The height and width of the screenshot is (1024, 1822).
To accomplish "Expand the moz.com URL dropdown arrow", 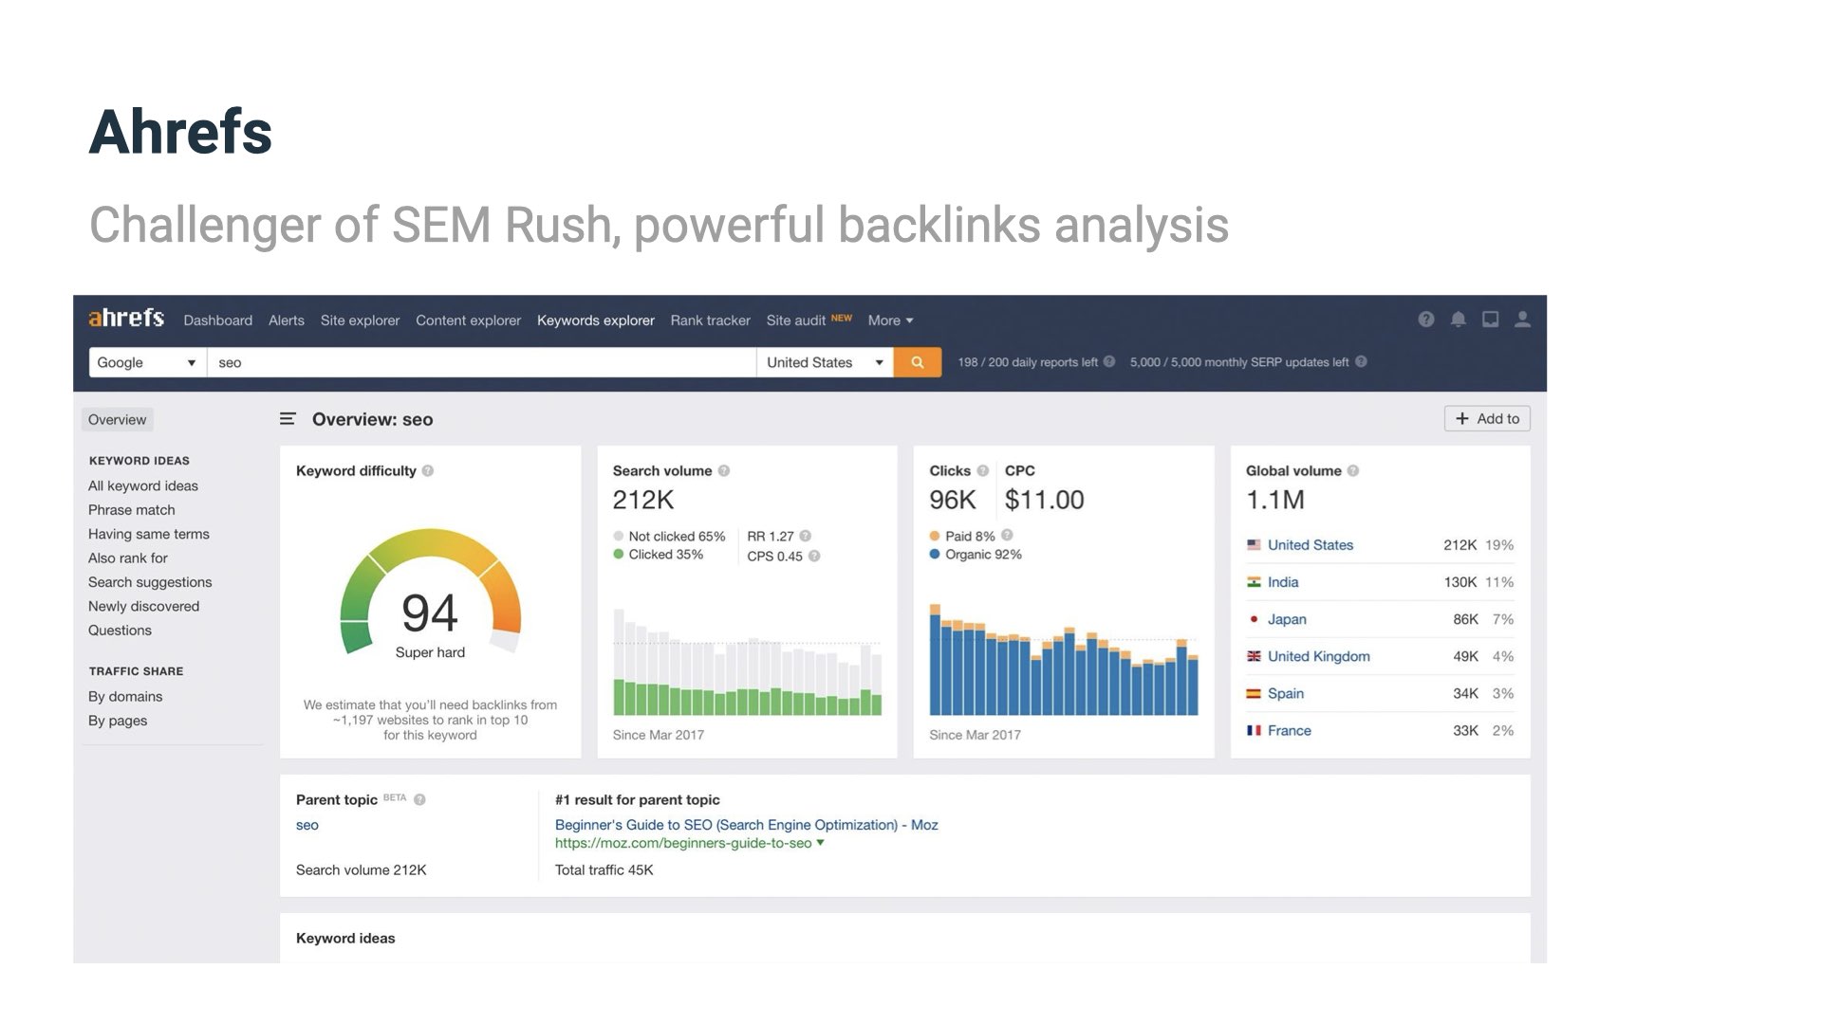I will (x=821, y=842).
